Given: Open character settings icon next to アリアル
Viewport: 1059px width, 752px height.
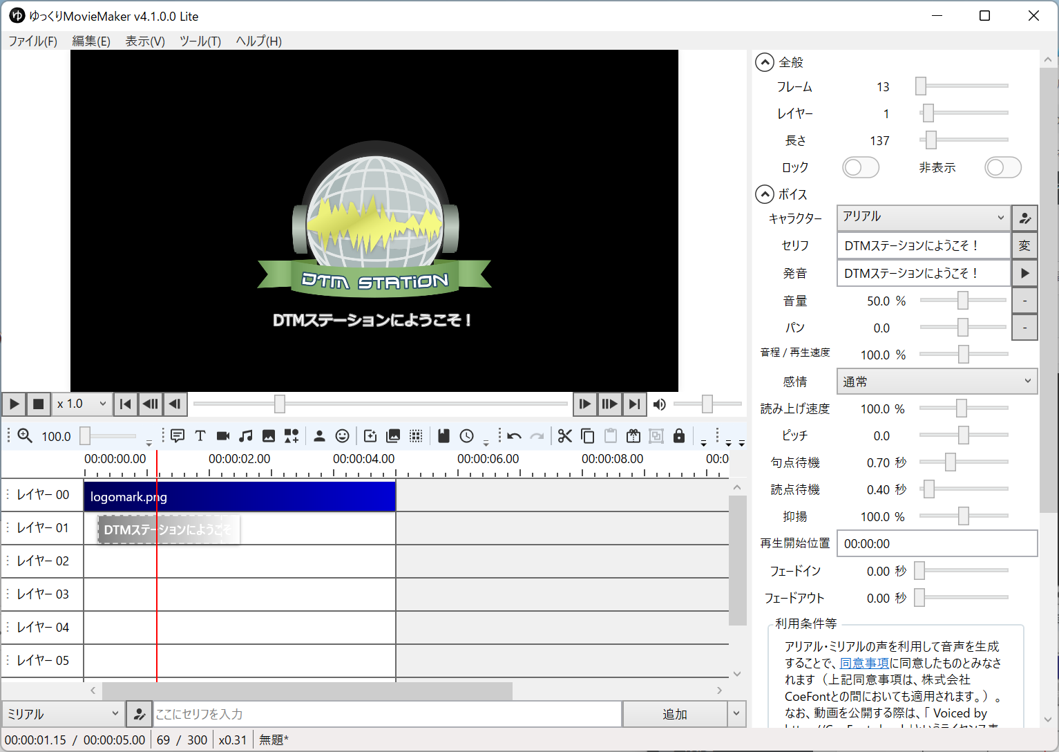Looking at the screenshot, I should (x=1025, y=218).
